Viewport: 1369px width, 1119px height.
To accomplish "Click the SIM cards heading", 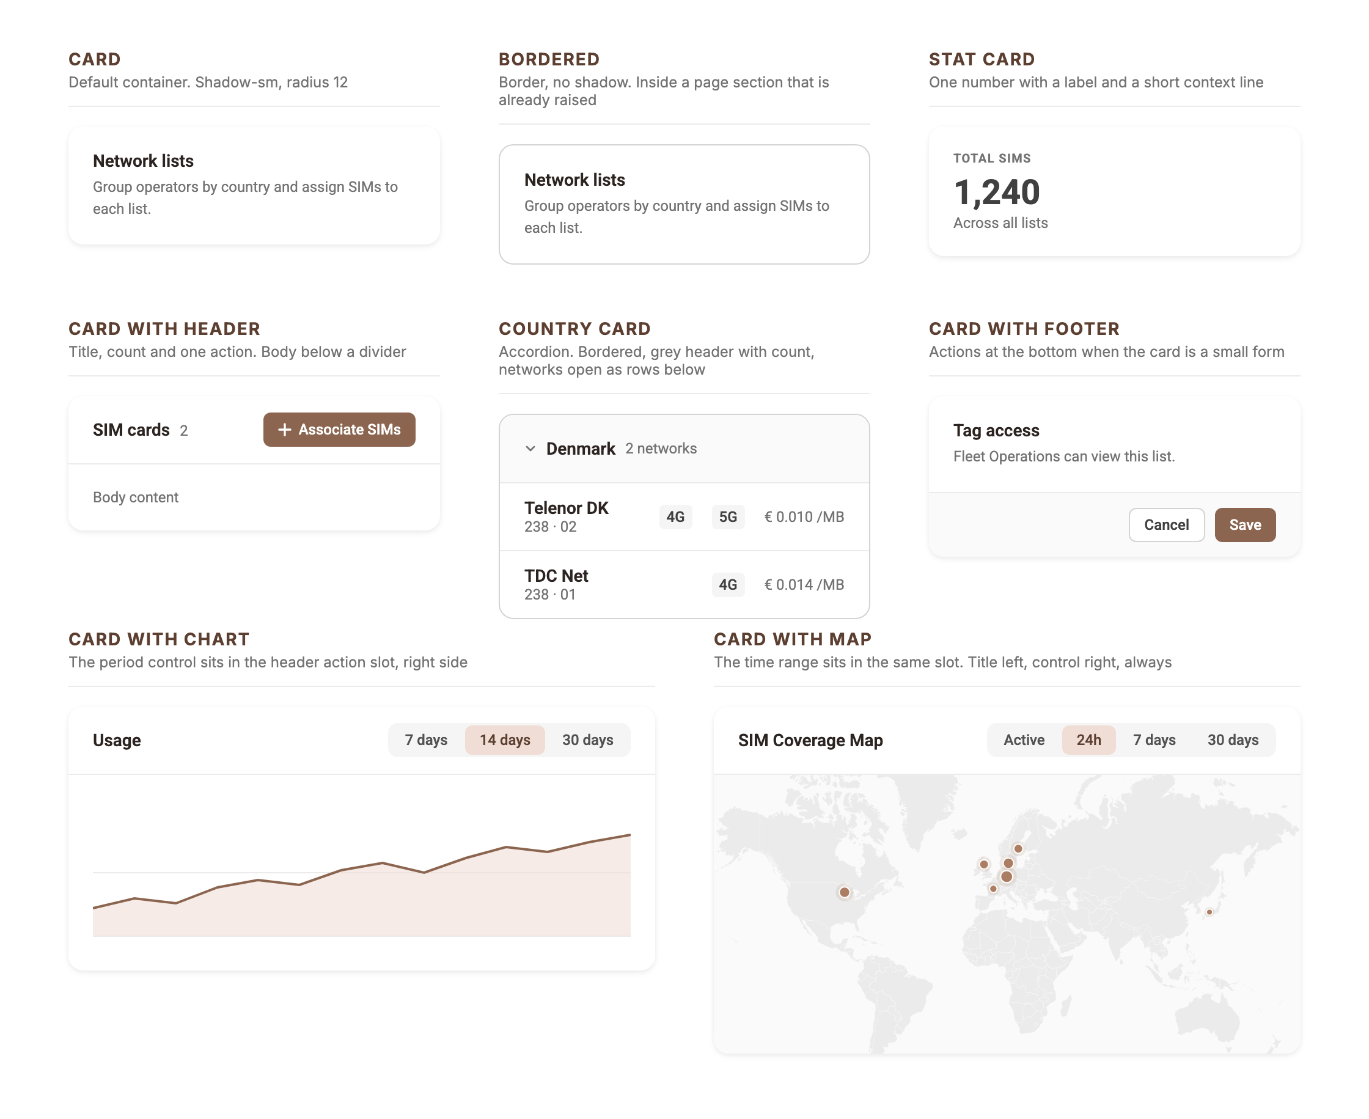I will 131,430.
